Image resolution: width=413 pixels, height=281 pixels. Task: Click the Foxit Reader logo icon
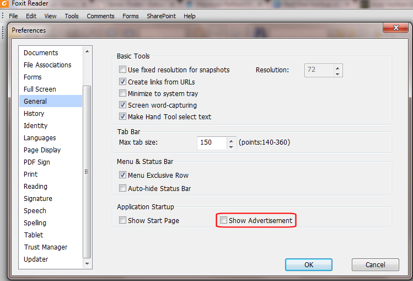[x=4, y=3]
